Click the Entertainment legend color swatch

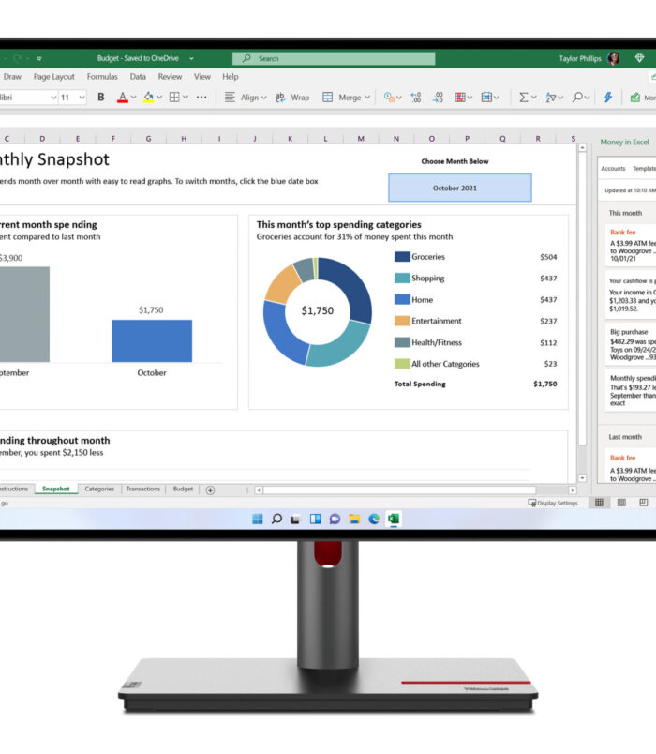(402, 321)
